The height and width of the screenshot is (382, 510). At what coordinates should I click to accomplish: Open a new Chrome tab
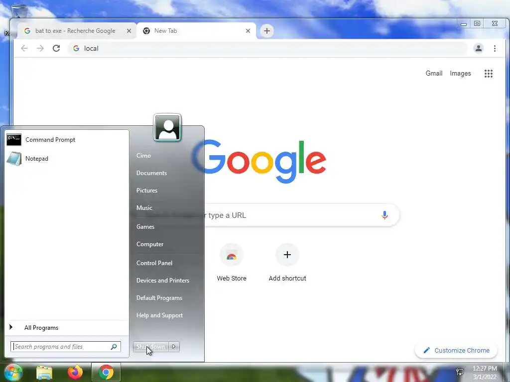(x=267, y=31)
